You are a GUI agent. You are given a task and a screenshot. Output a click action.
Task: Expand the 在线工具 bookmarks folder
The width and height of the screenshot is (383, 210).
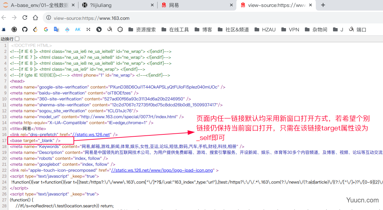(175, 29)
